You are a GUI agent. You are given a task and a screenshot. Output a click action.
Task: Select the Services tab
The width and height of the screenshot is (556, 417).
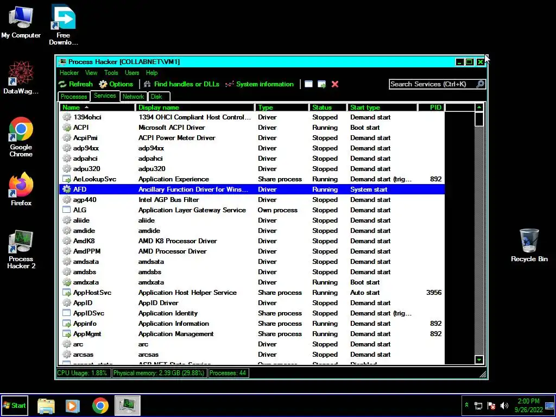(x=105, y=96)
